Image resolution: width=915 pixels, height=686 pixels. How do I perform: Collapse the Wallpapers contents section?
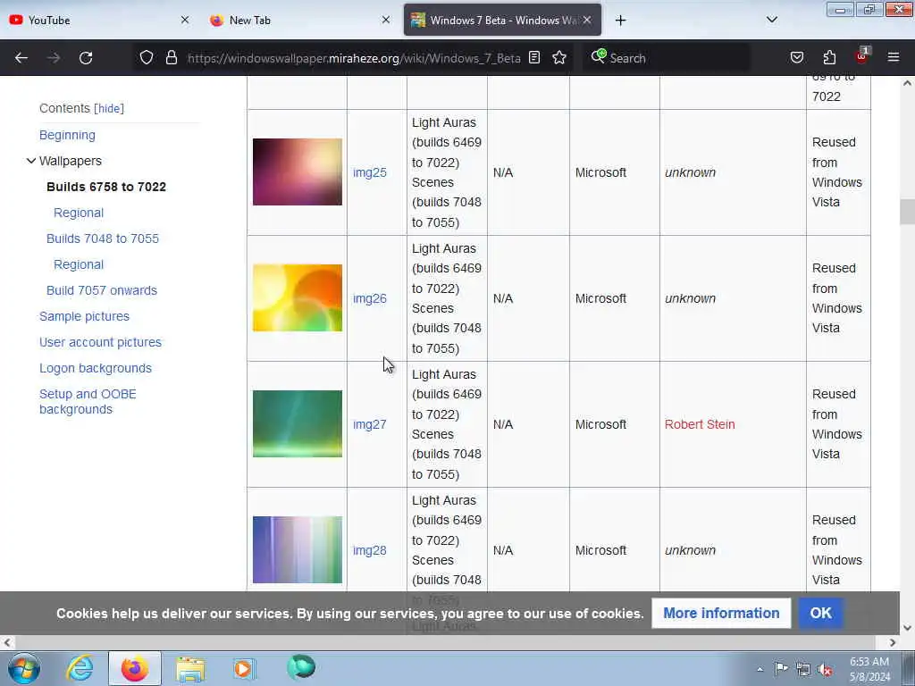(x=31, y=161)
